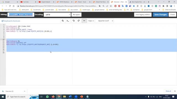Screen dimensions: 177x99
Task: Save Changes to the .htaccess file
Action: coord(160,15)
